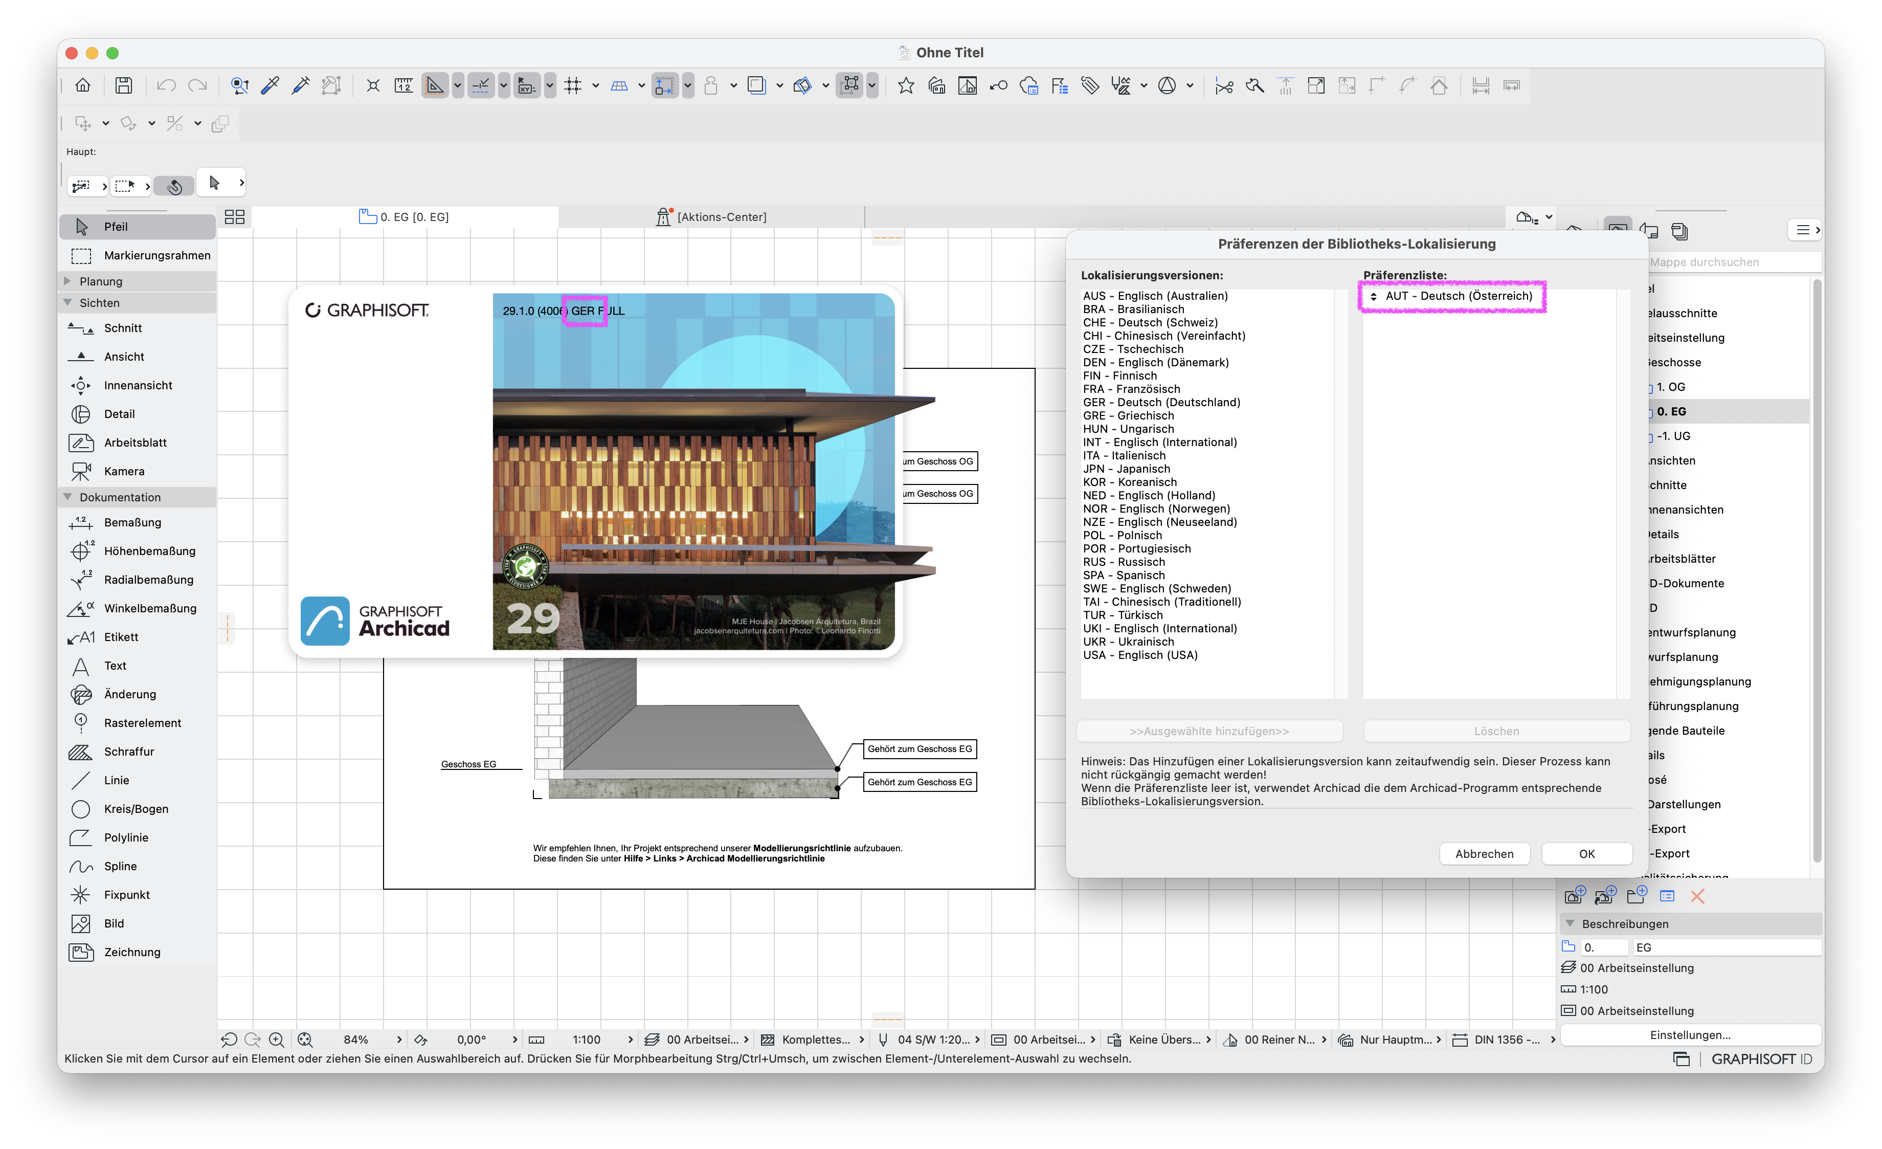This screenshot has width=1882, height=1149.
Task: Select the Spline tool
Action: tap(138, 866)
